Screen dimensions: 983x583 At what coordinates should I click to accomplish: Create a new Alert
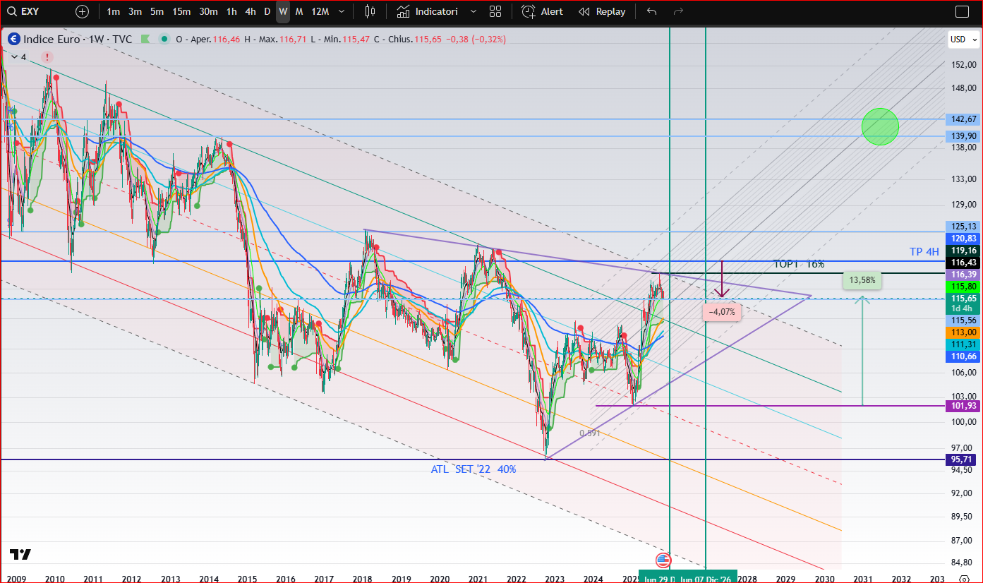click(x=543, y=11)
